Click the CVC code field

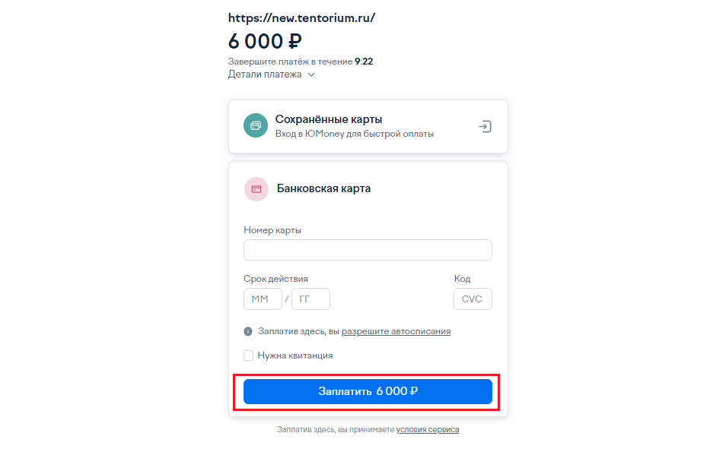pyautogui.click(x=473, y=299)
